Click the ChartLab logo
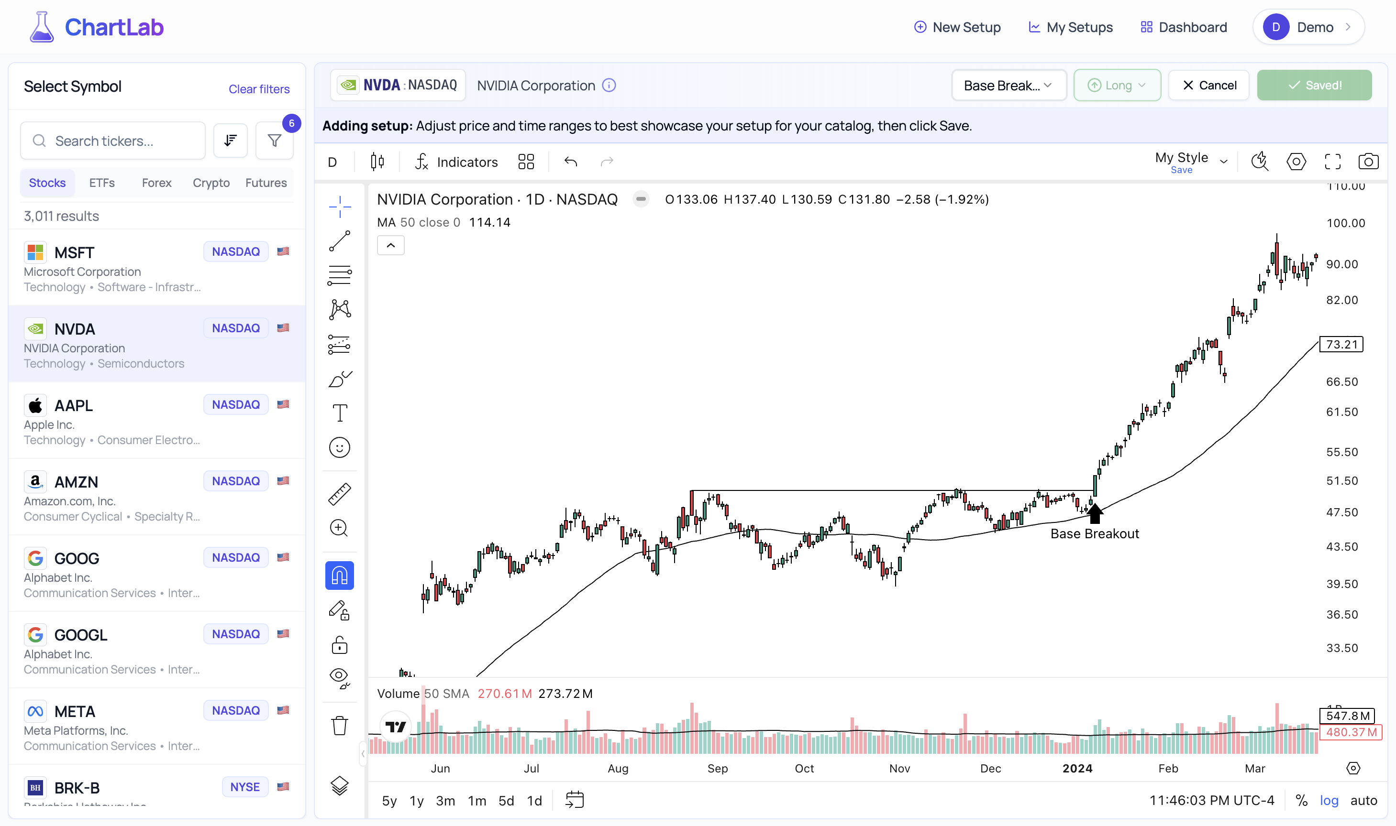The image size is (1396, 826). [96, 27]
